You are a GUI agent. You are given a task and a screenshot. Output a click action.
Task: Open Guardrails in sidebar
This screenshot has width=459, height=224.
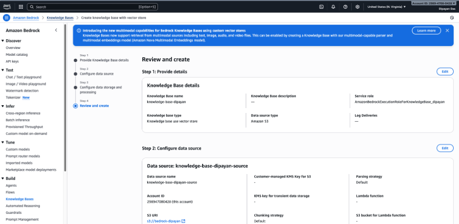pyautogui.click(x=14, y=213)
